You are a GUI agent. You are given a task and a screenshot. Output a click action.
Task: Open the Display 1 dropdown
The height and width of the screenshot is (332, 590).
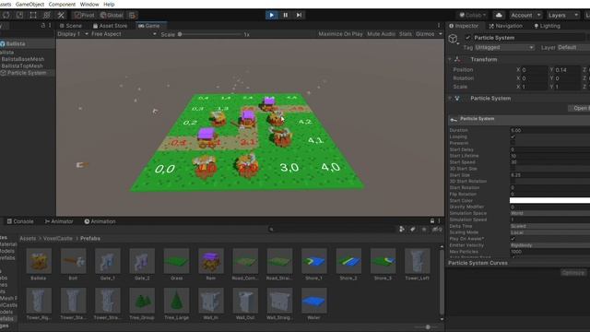[x=73, y=34]
